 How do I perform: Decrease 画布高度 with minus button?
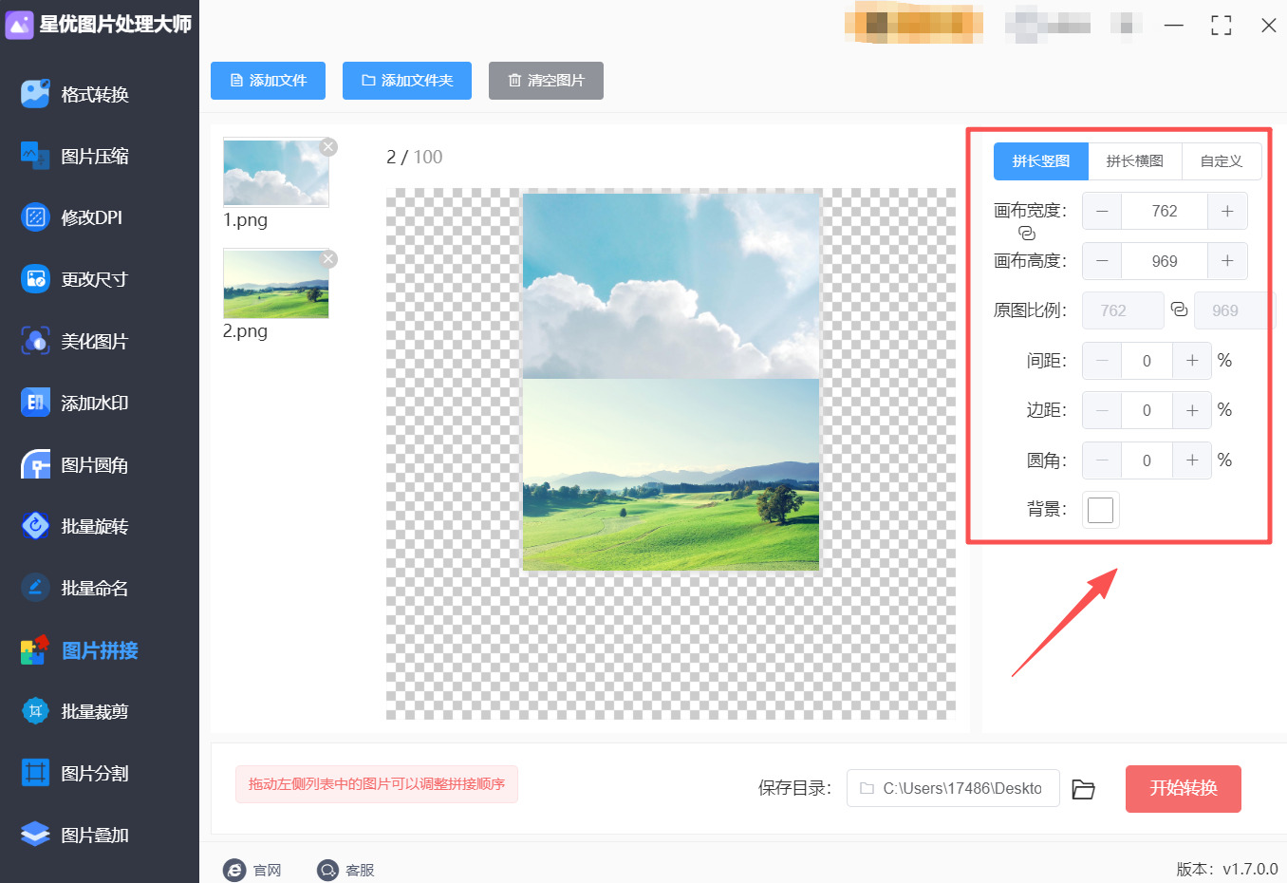click(1102, 261)
